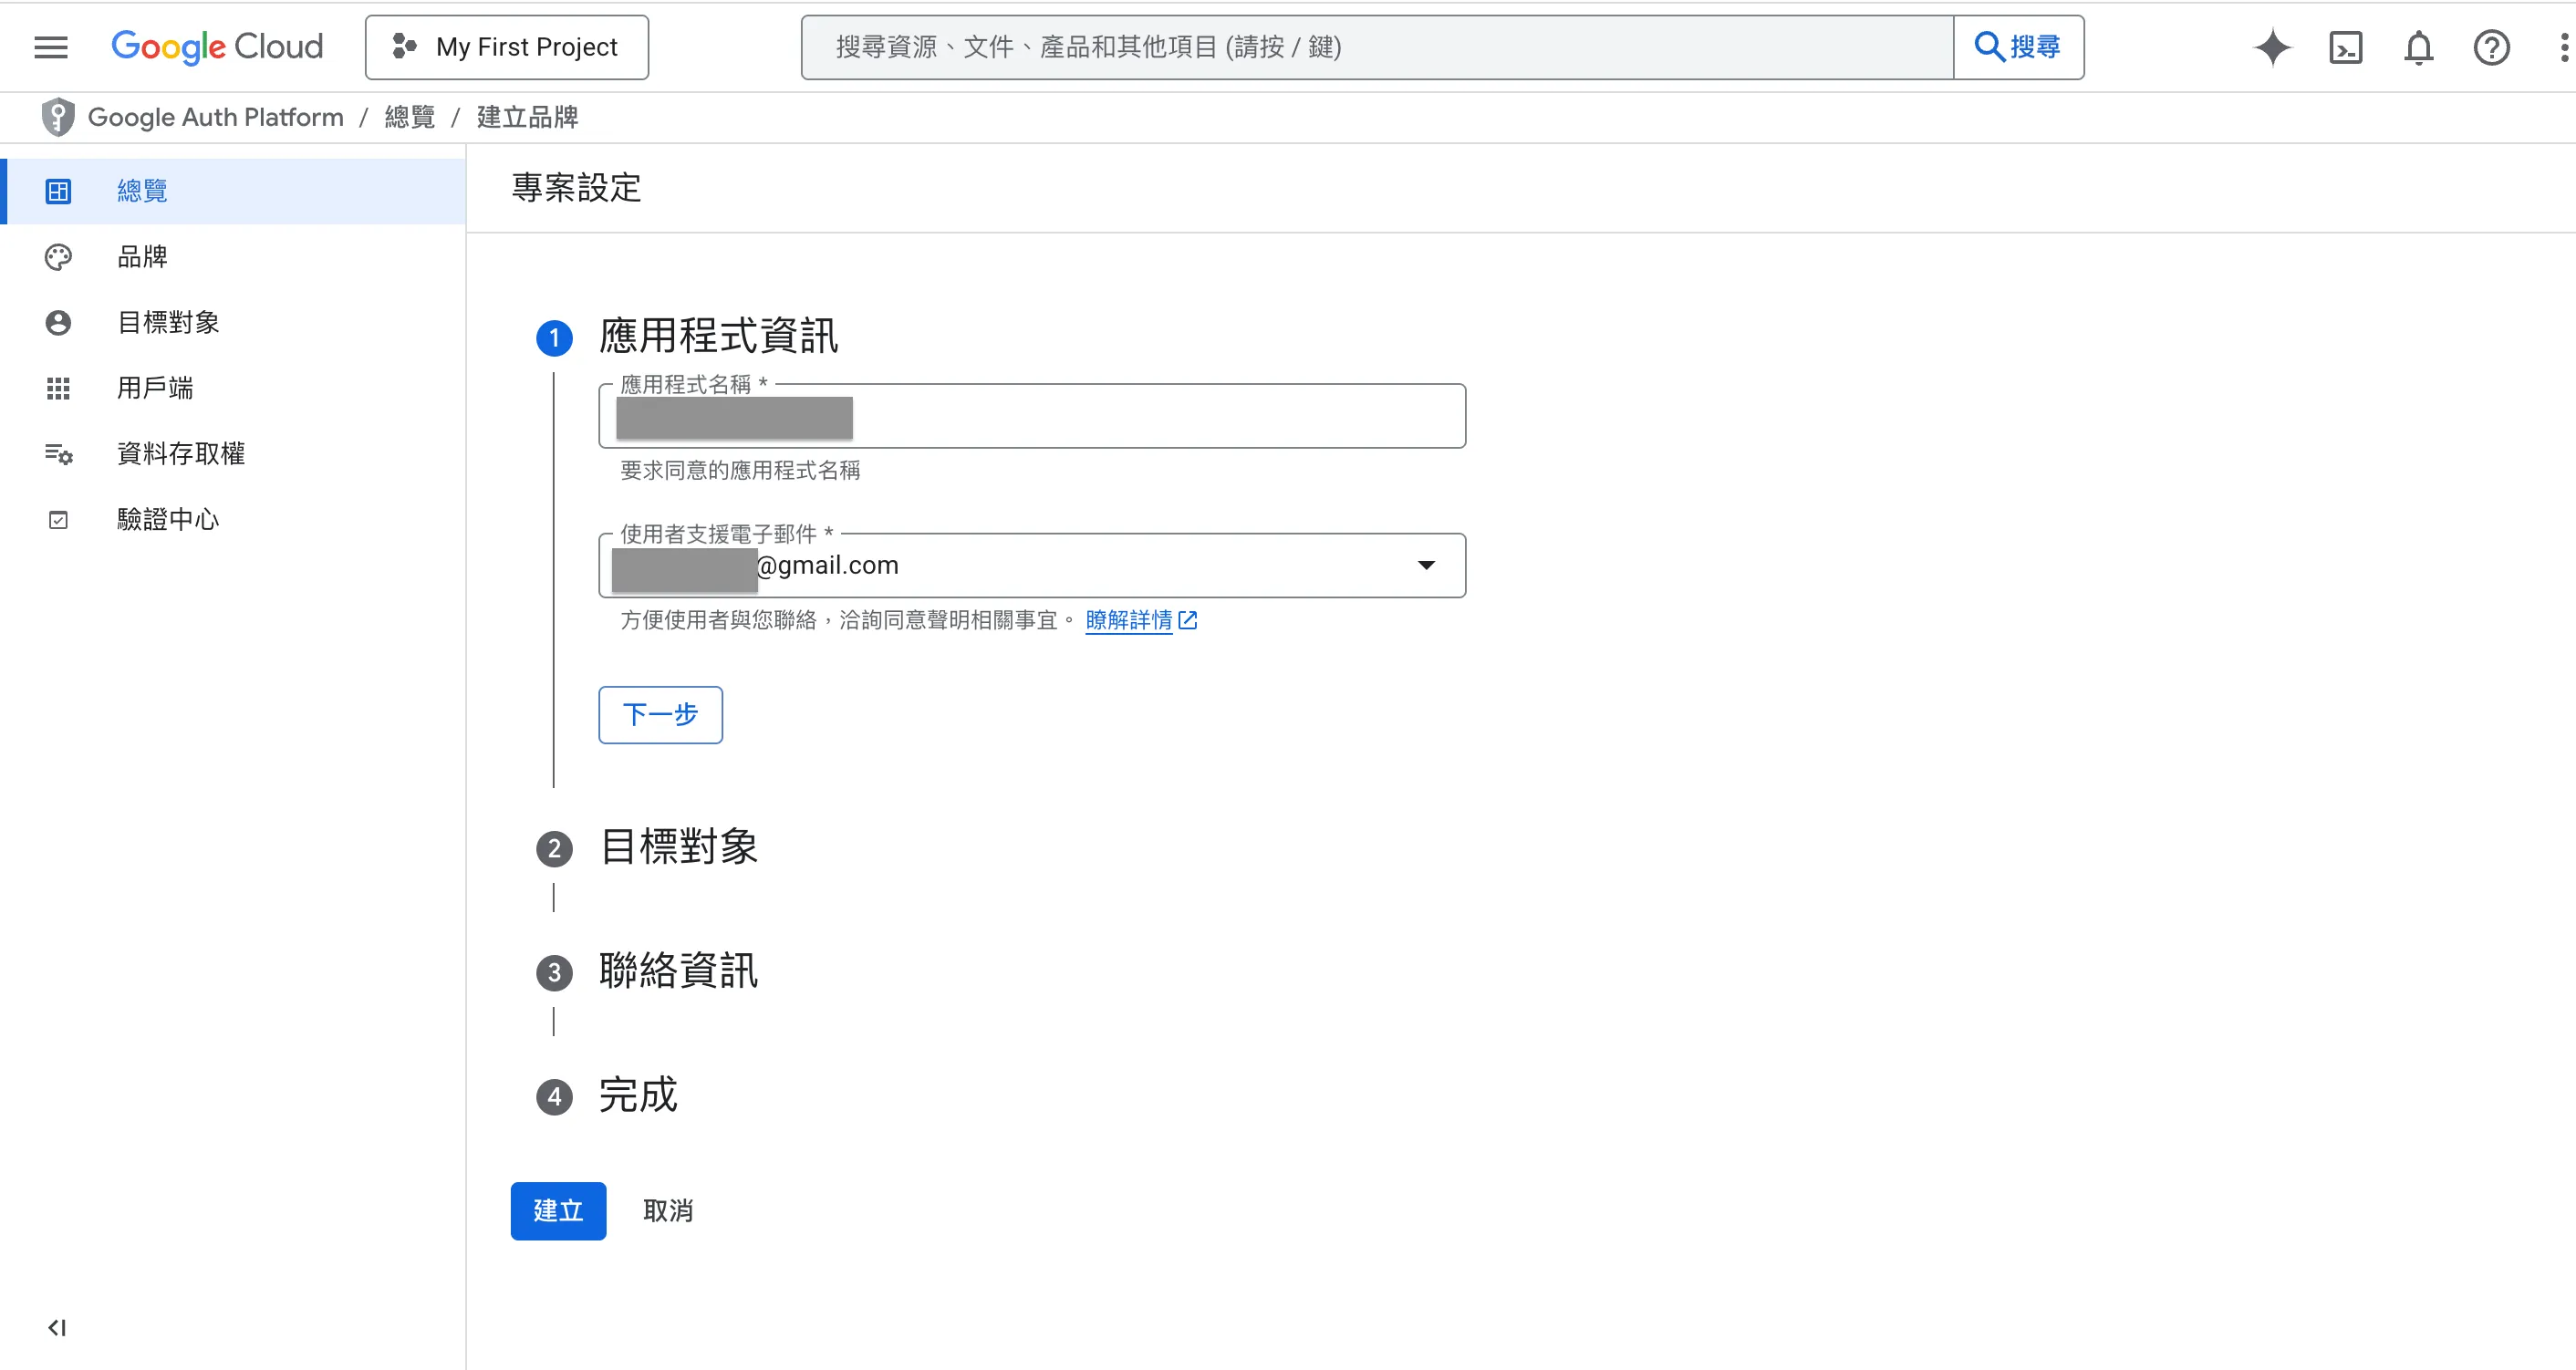Open the notifications bell
Viewport: 2576px width, 1370px height.
pyautogui.click(x=2418, y=47)
